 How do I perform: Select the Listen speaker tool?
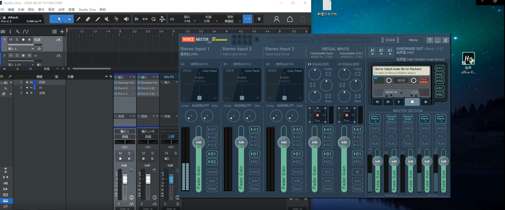coord(126,19)
